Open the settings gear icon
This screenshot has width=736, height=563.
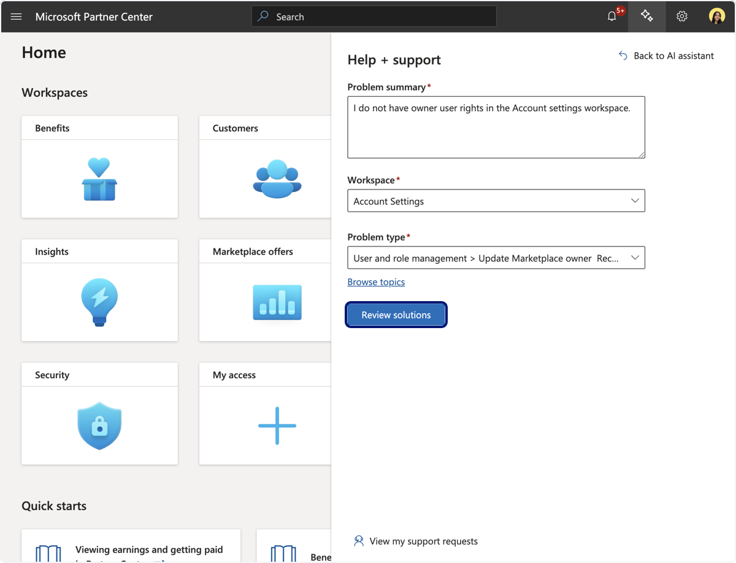coord(682,17)
